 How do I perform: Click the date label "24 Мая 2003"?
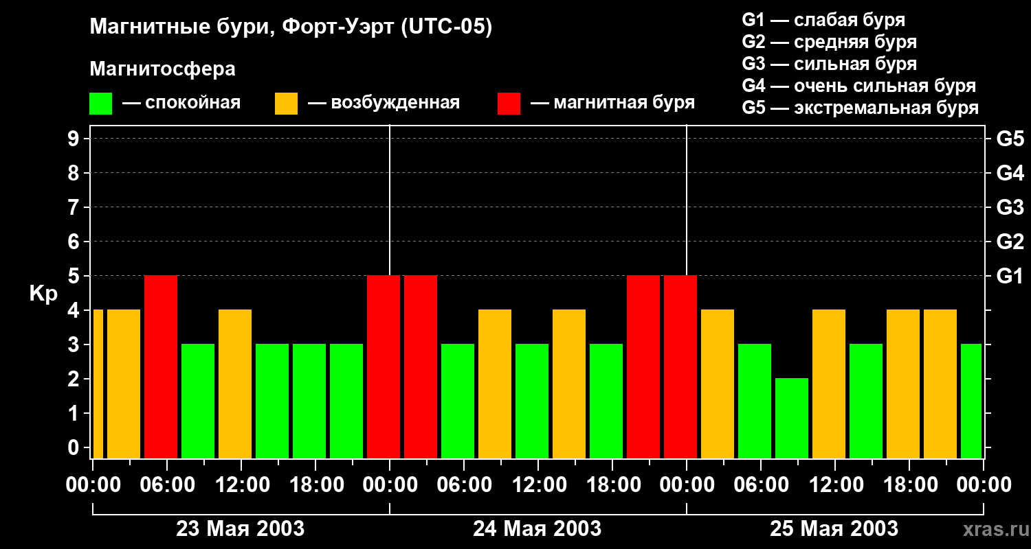click(x=537, y=529)
